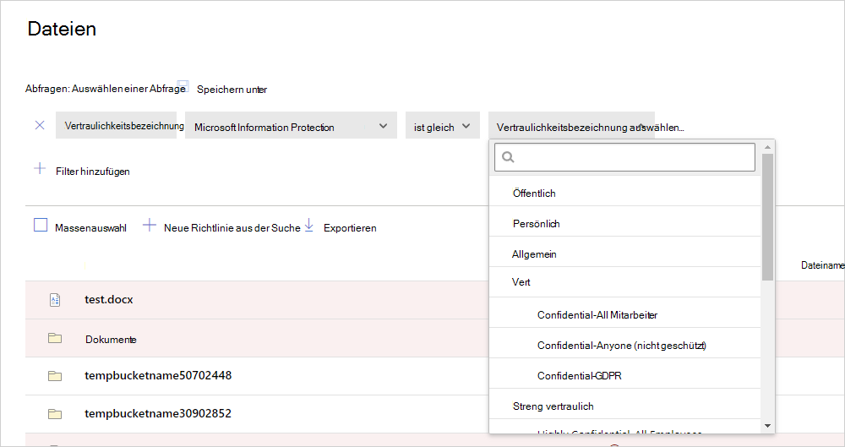
Task: Click the save disk icon beside Speichern unter
Action: [x=183, y=86]
